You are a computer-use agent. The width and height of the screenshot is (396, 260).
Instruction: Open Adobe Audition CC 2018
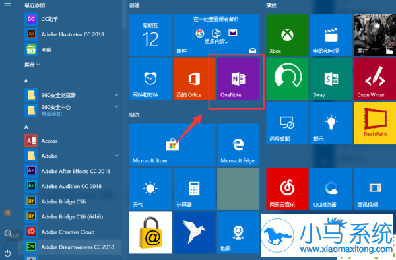pos(72,186)
